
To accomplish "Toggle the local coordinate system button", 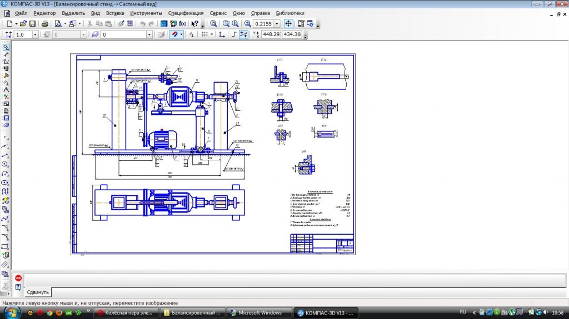I will coord(222,34).
